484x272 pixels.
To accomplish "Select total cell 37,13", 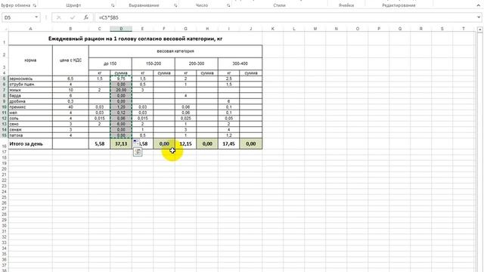I will pyautogui.click(x=121, y=144).
